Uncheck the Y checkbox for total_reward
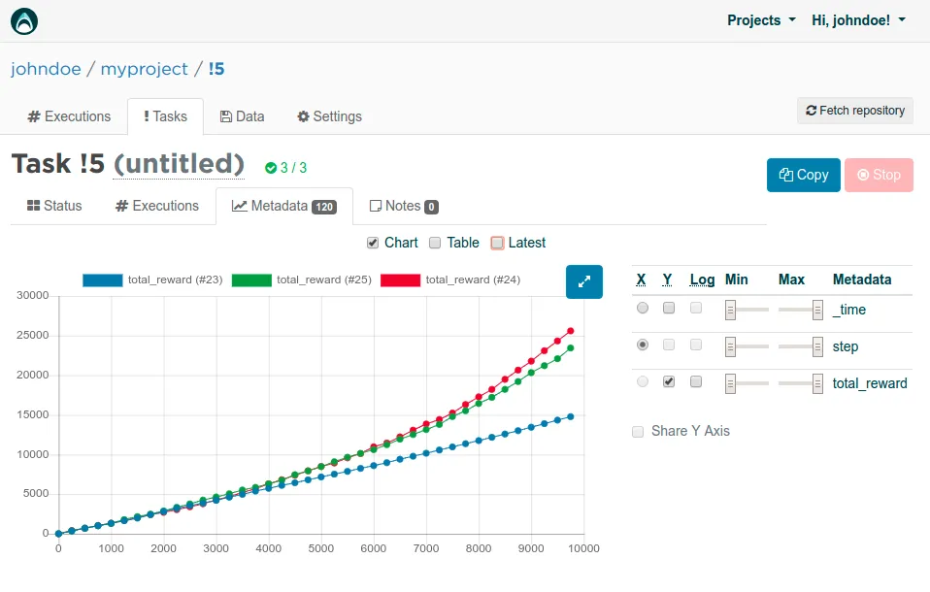The height and width of the screenshot is (592, 930). tap(669, 381)
